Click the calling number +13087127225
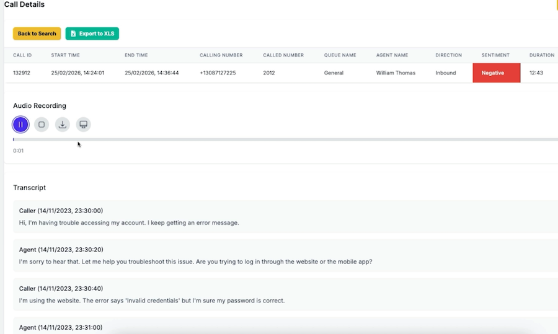This screenshot has width=558, height=334. pos(218,73)
